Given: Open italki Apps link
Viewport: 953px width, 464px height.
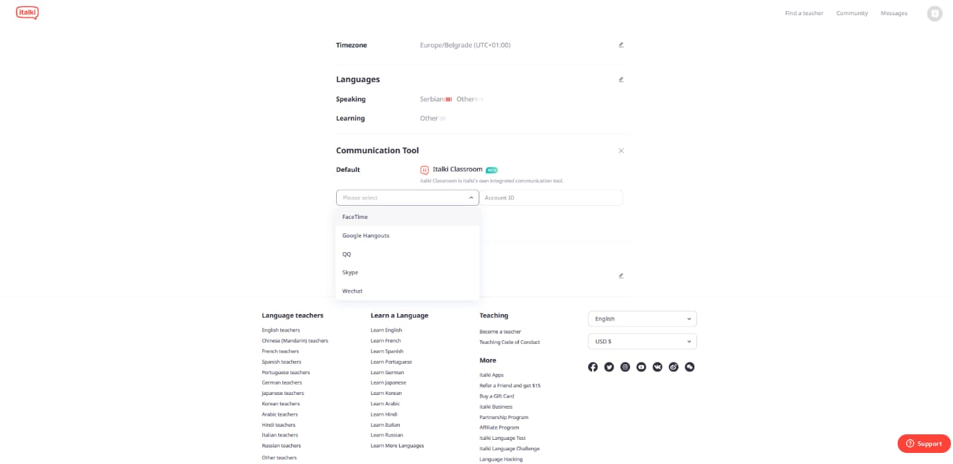Looking at the screenshot, I should click(492, 375).
